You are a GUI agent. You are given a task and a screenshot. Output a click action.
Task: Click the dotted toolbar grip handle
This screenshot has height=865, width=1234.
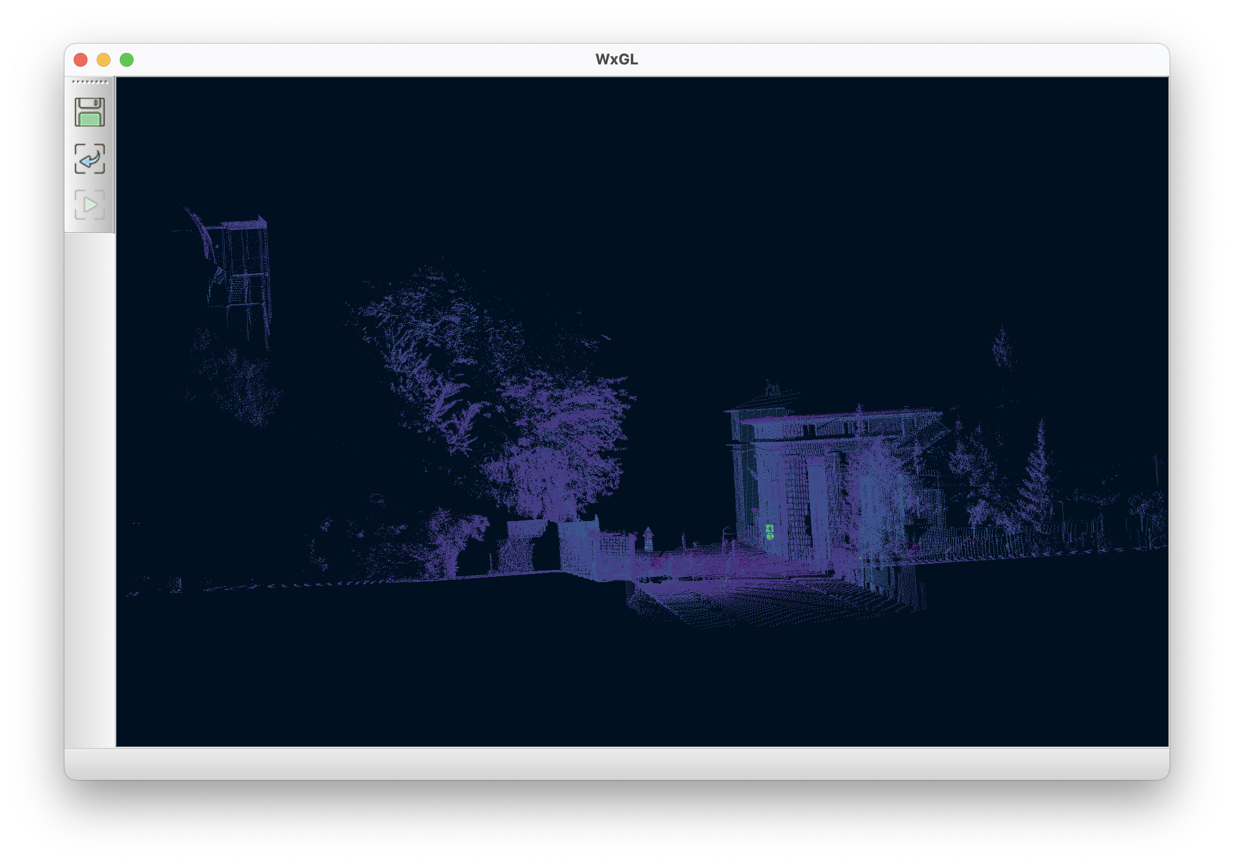[90, 82]
